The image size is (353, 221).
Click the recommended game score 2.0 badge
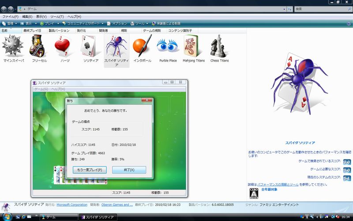click(347, 162)
